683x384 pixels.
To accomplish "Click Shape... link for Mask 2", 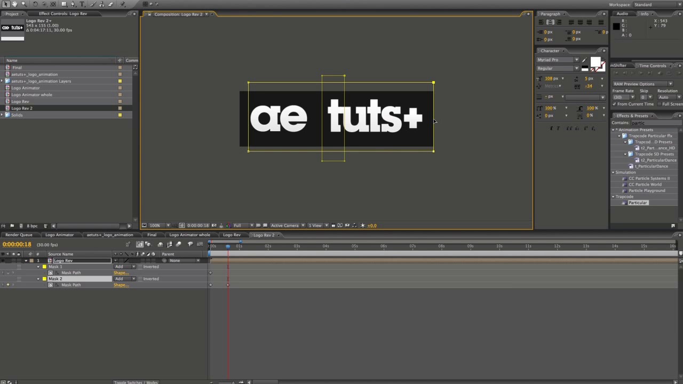I will (121, 285).
